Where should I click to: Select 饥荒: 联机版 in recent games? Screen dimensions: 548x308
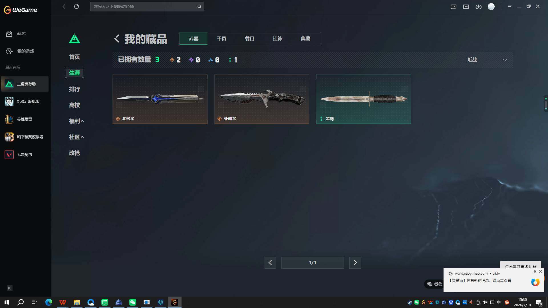[x=25, y=102]
